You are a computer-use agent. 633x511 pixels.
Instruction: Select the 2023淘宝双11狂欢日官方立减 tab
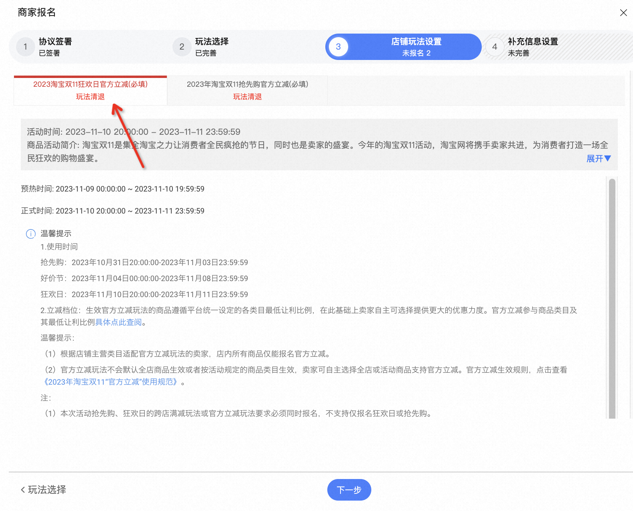pos(90,90)
